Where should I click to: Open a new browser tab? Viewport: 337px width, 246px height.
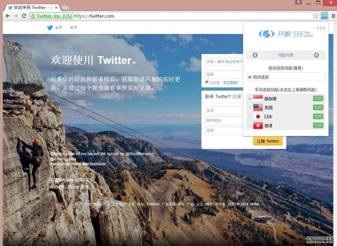[x=66, y=8]
